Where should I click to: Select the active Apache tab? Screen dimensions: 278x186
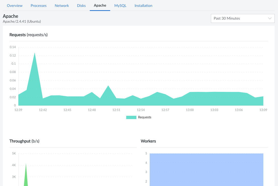coord(100,5)
